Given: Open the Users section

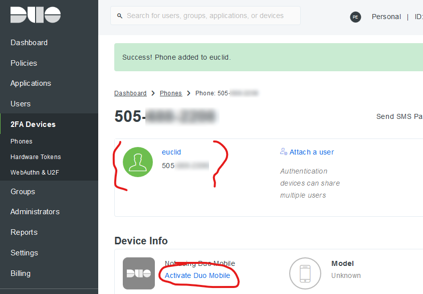Looking at the screenshot, I should (20, 103).
